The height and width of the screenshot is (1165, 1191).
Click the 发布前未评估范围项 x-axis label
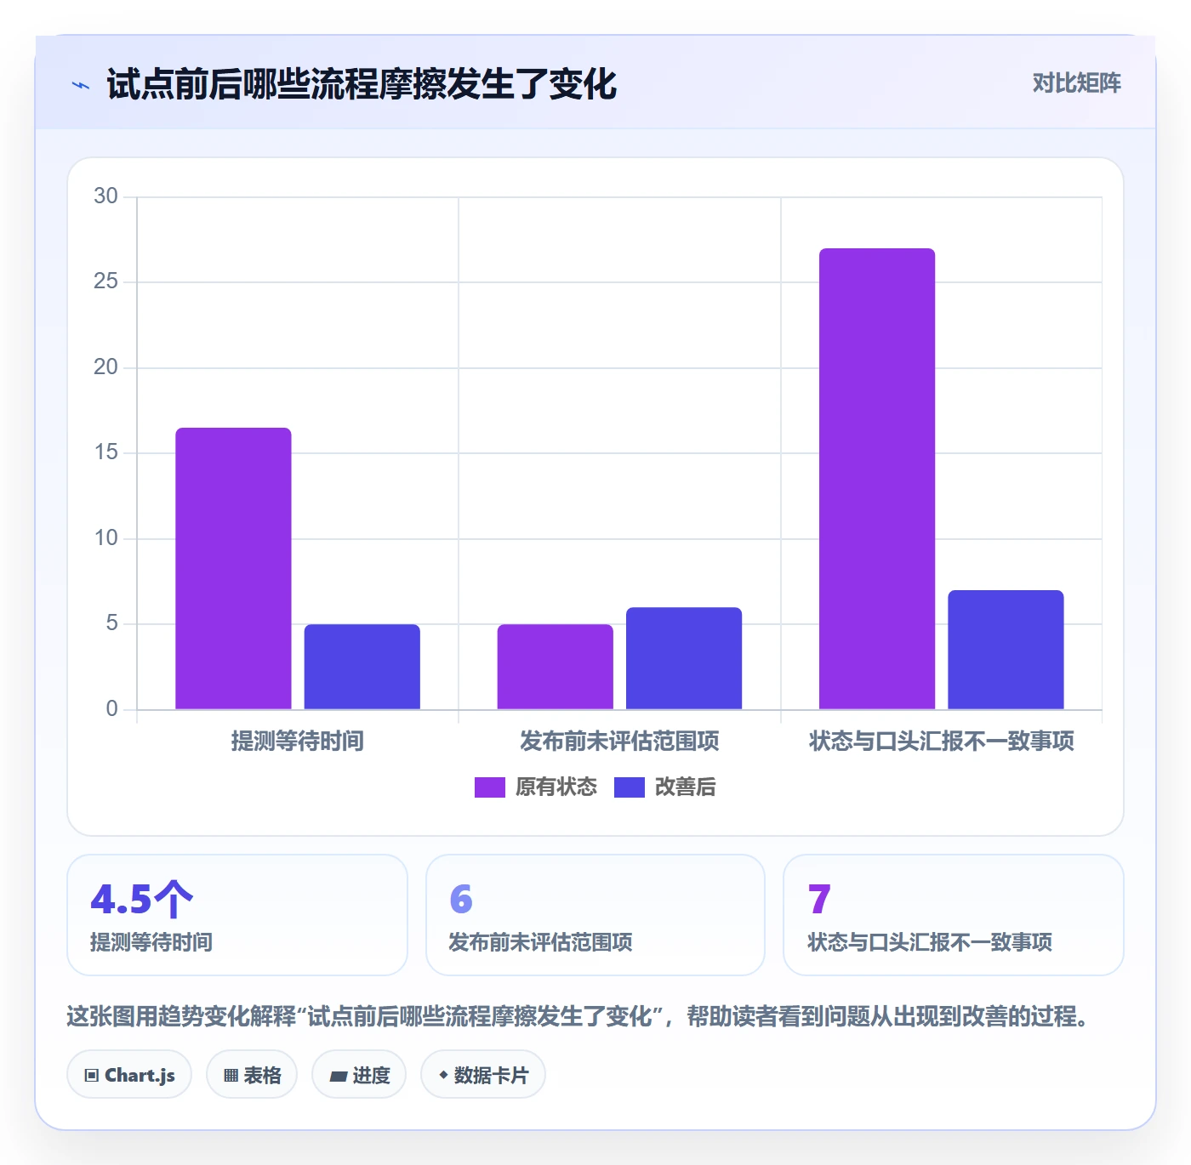pos(619,742)
